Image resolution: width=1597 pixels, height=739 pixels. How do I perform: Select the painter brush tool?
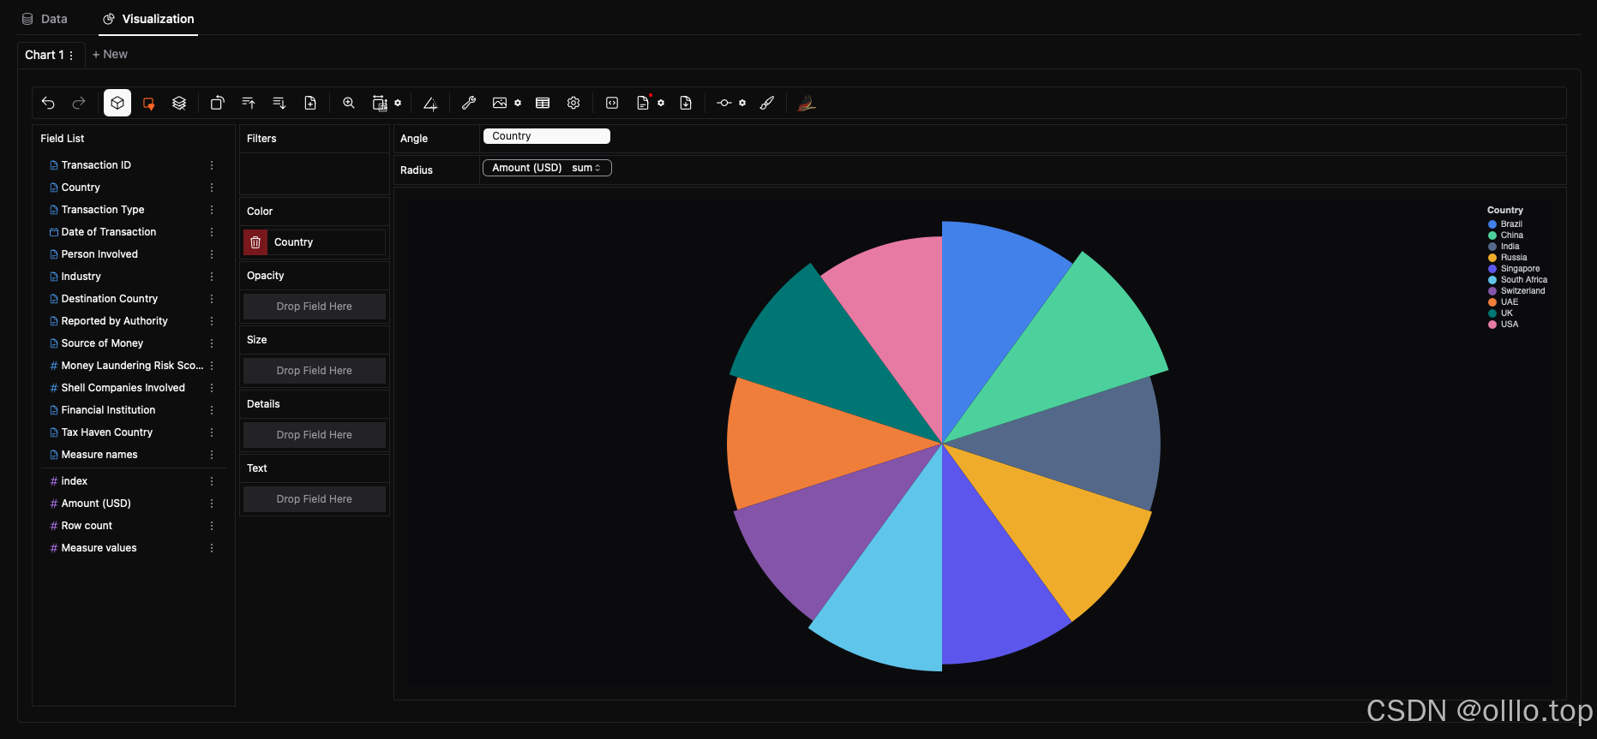coord(767,103)
